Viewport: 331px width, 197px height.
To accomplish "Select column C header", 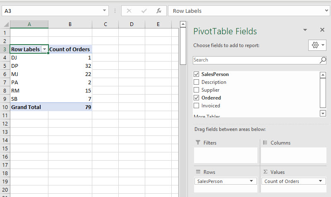I will pos(106,24).
